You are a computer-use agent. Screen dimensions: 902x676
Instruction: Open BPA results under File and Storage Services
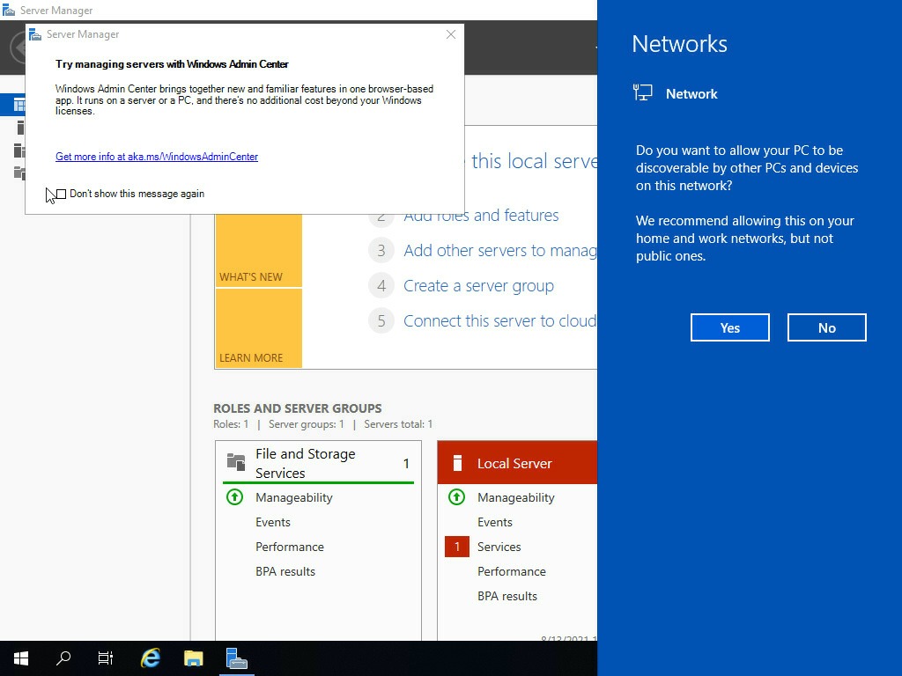click(285, 572)
